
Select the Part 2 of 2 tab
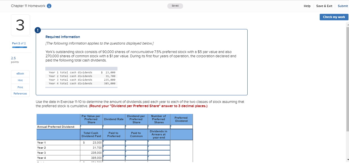coord(19,43)
